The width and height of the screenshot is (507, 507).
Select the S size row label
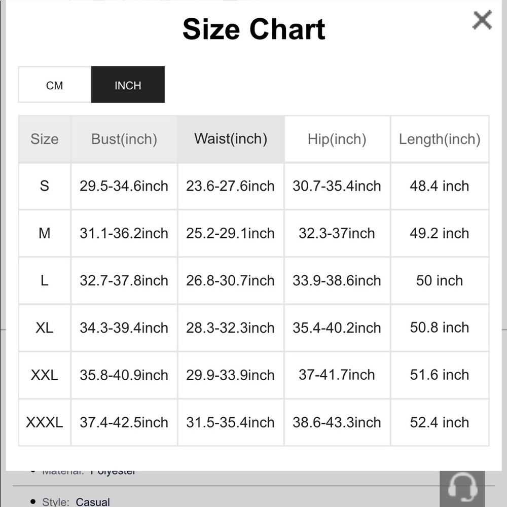[45, 186]
